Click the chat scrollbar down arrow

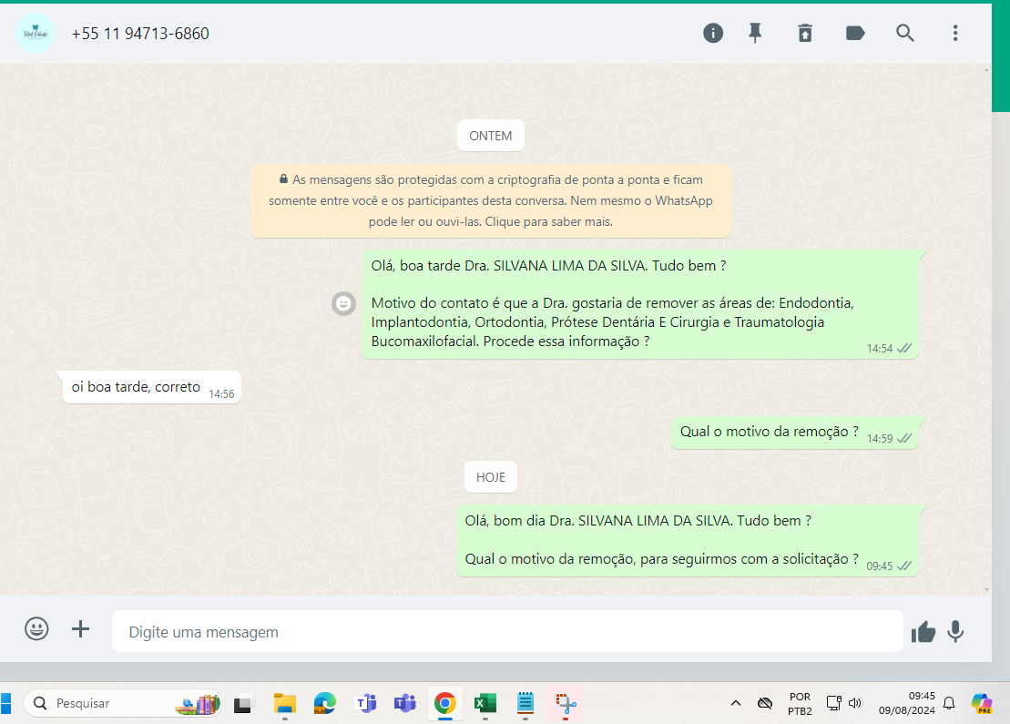click(x=987, y=589)
